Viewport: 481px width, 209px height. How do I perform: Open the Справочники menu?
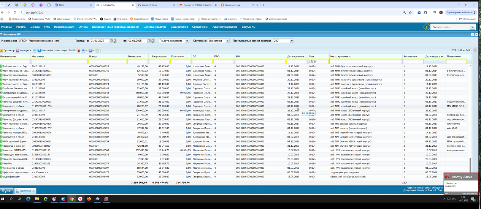(200, 27)
